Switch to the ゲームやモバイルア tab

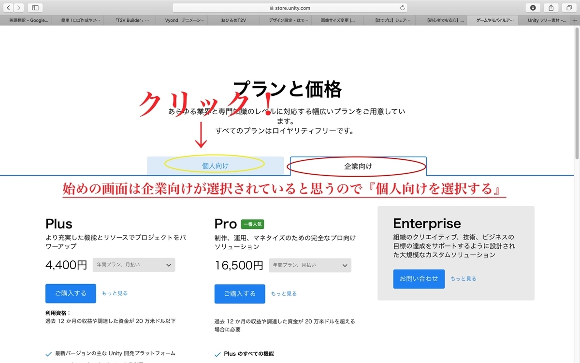493,21
